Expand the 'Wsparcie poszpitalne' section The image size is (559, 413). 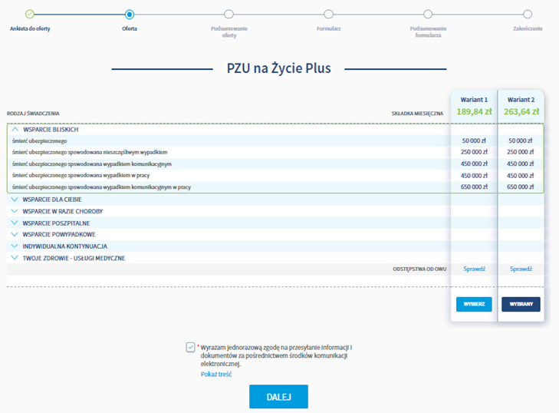point(15,223)
